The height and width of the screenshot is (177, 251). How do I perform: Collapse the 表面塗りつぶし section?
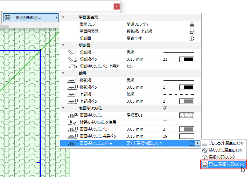click(x=63, y=108)
